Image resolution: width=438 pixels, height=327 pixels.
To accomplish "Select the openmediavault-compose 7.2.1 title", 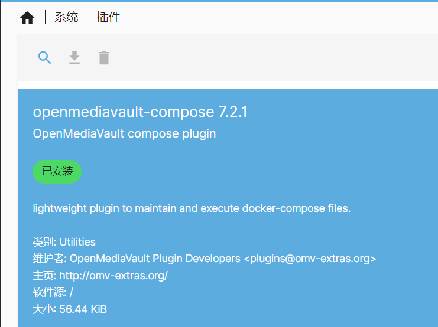I will click(140, 112).
